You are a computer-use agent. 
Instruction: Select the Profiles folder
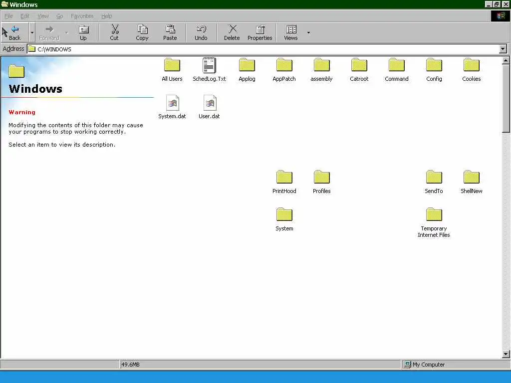click(x=322, y=182)
